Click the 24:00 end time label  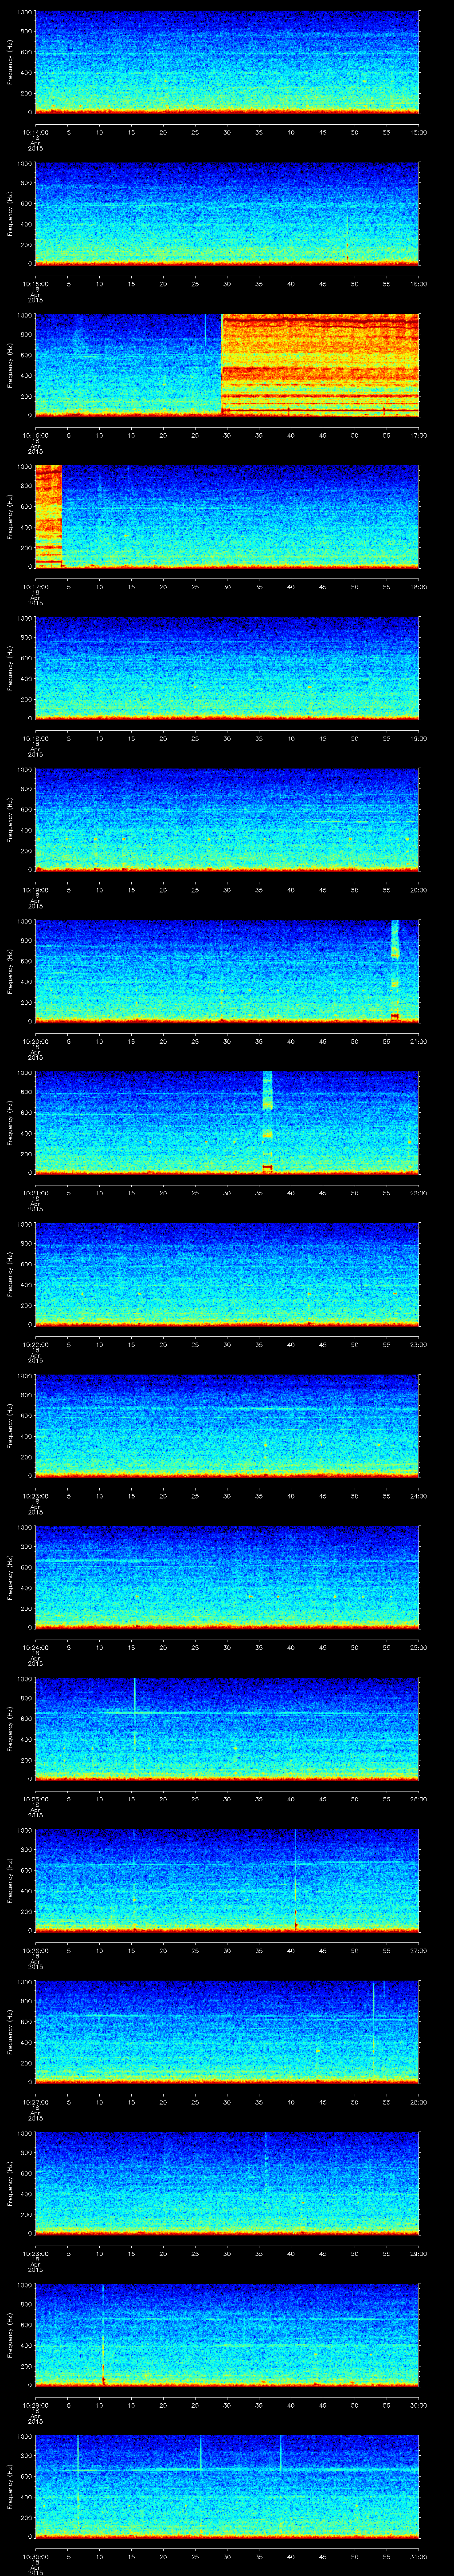pos(419,1495)
